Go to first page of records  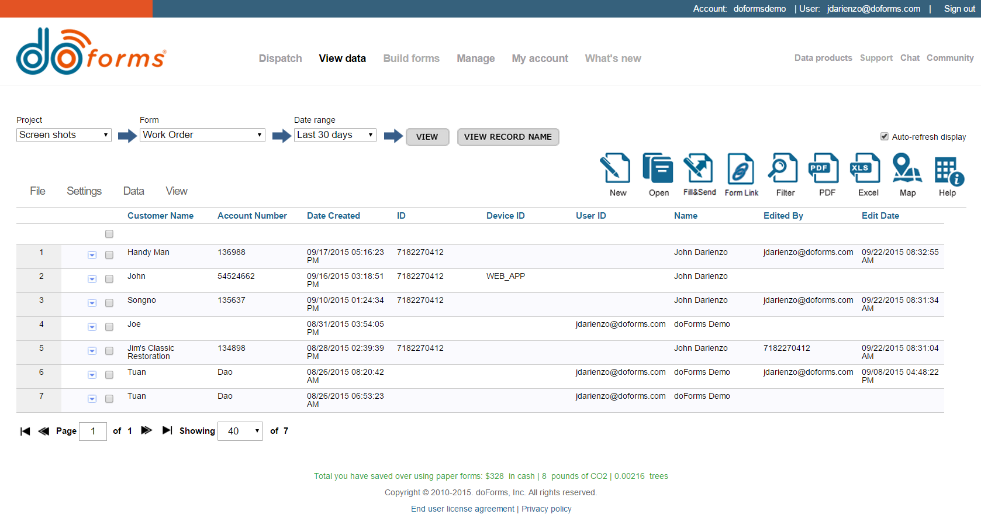click(25, 431)
